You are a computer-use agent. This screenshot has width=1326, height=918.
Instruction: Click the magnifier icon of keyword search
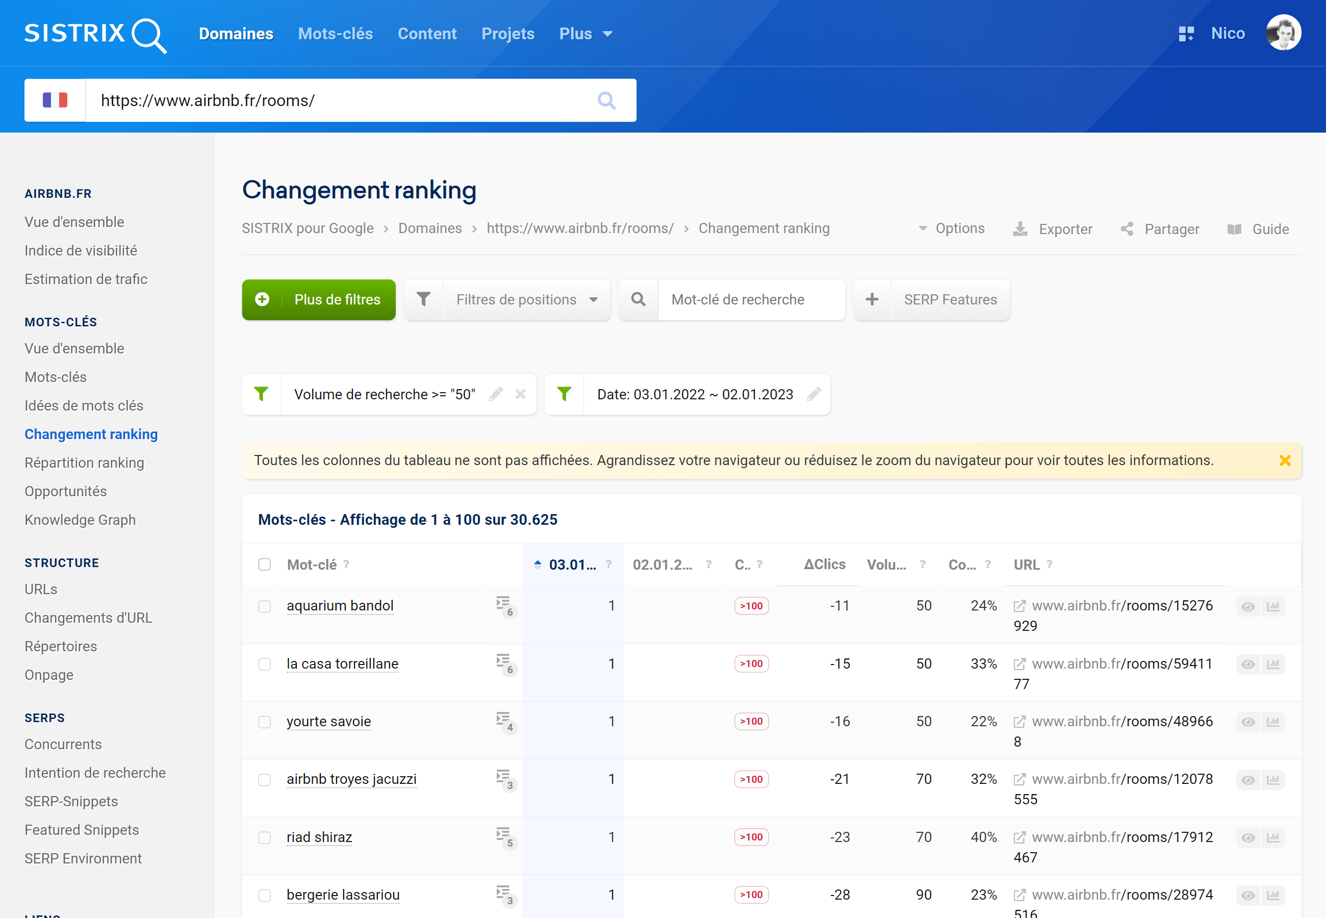[x=639, y=300]
